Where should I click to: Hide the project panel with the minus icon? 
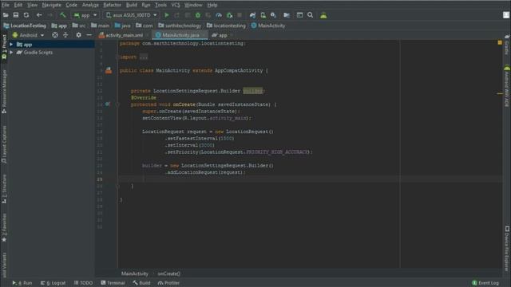tap(89, 35)
